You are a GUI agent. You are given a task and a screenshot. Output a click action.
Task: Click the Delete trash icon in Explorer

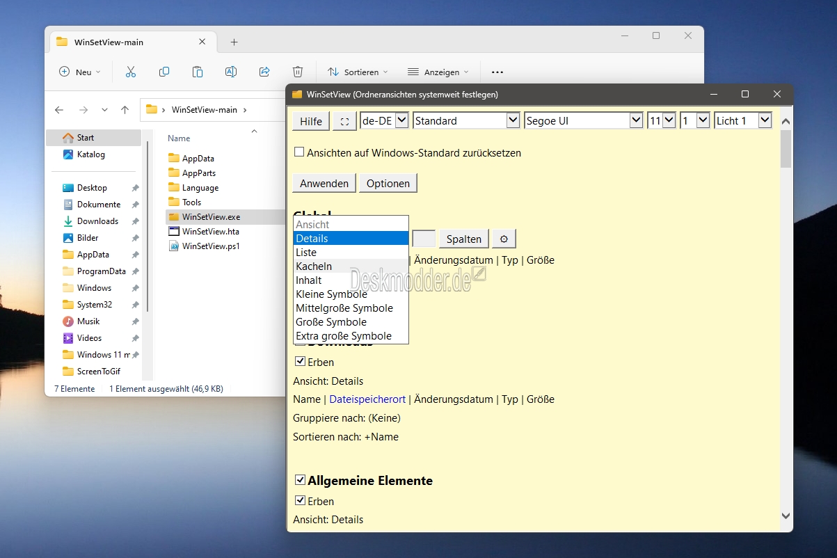298,72
